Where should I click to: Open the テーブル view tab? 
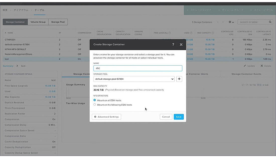(39, 10)
